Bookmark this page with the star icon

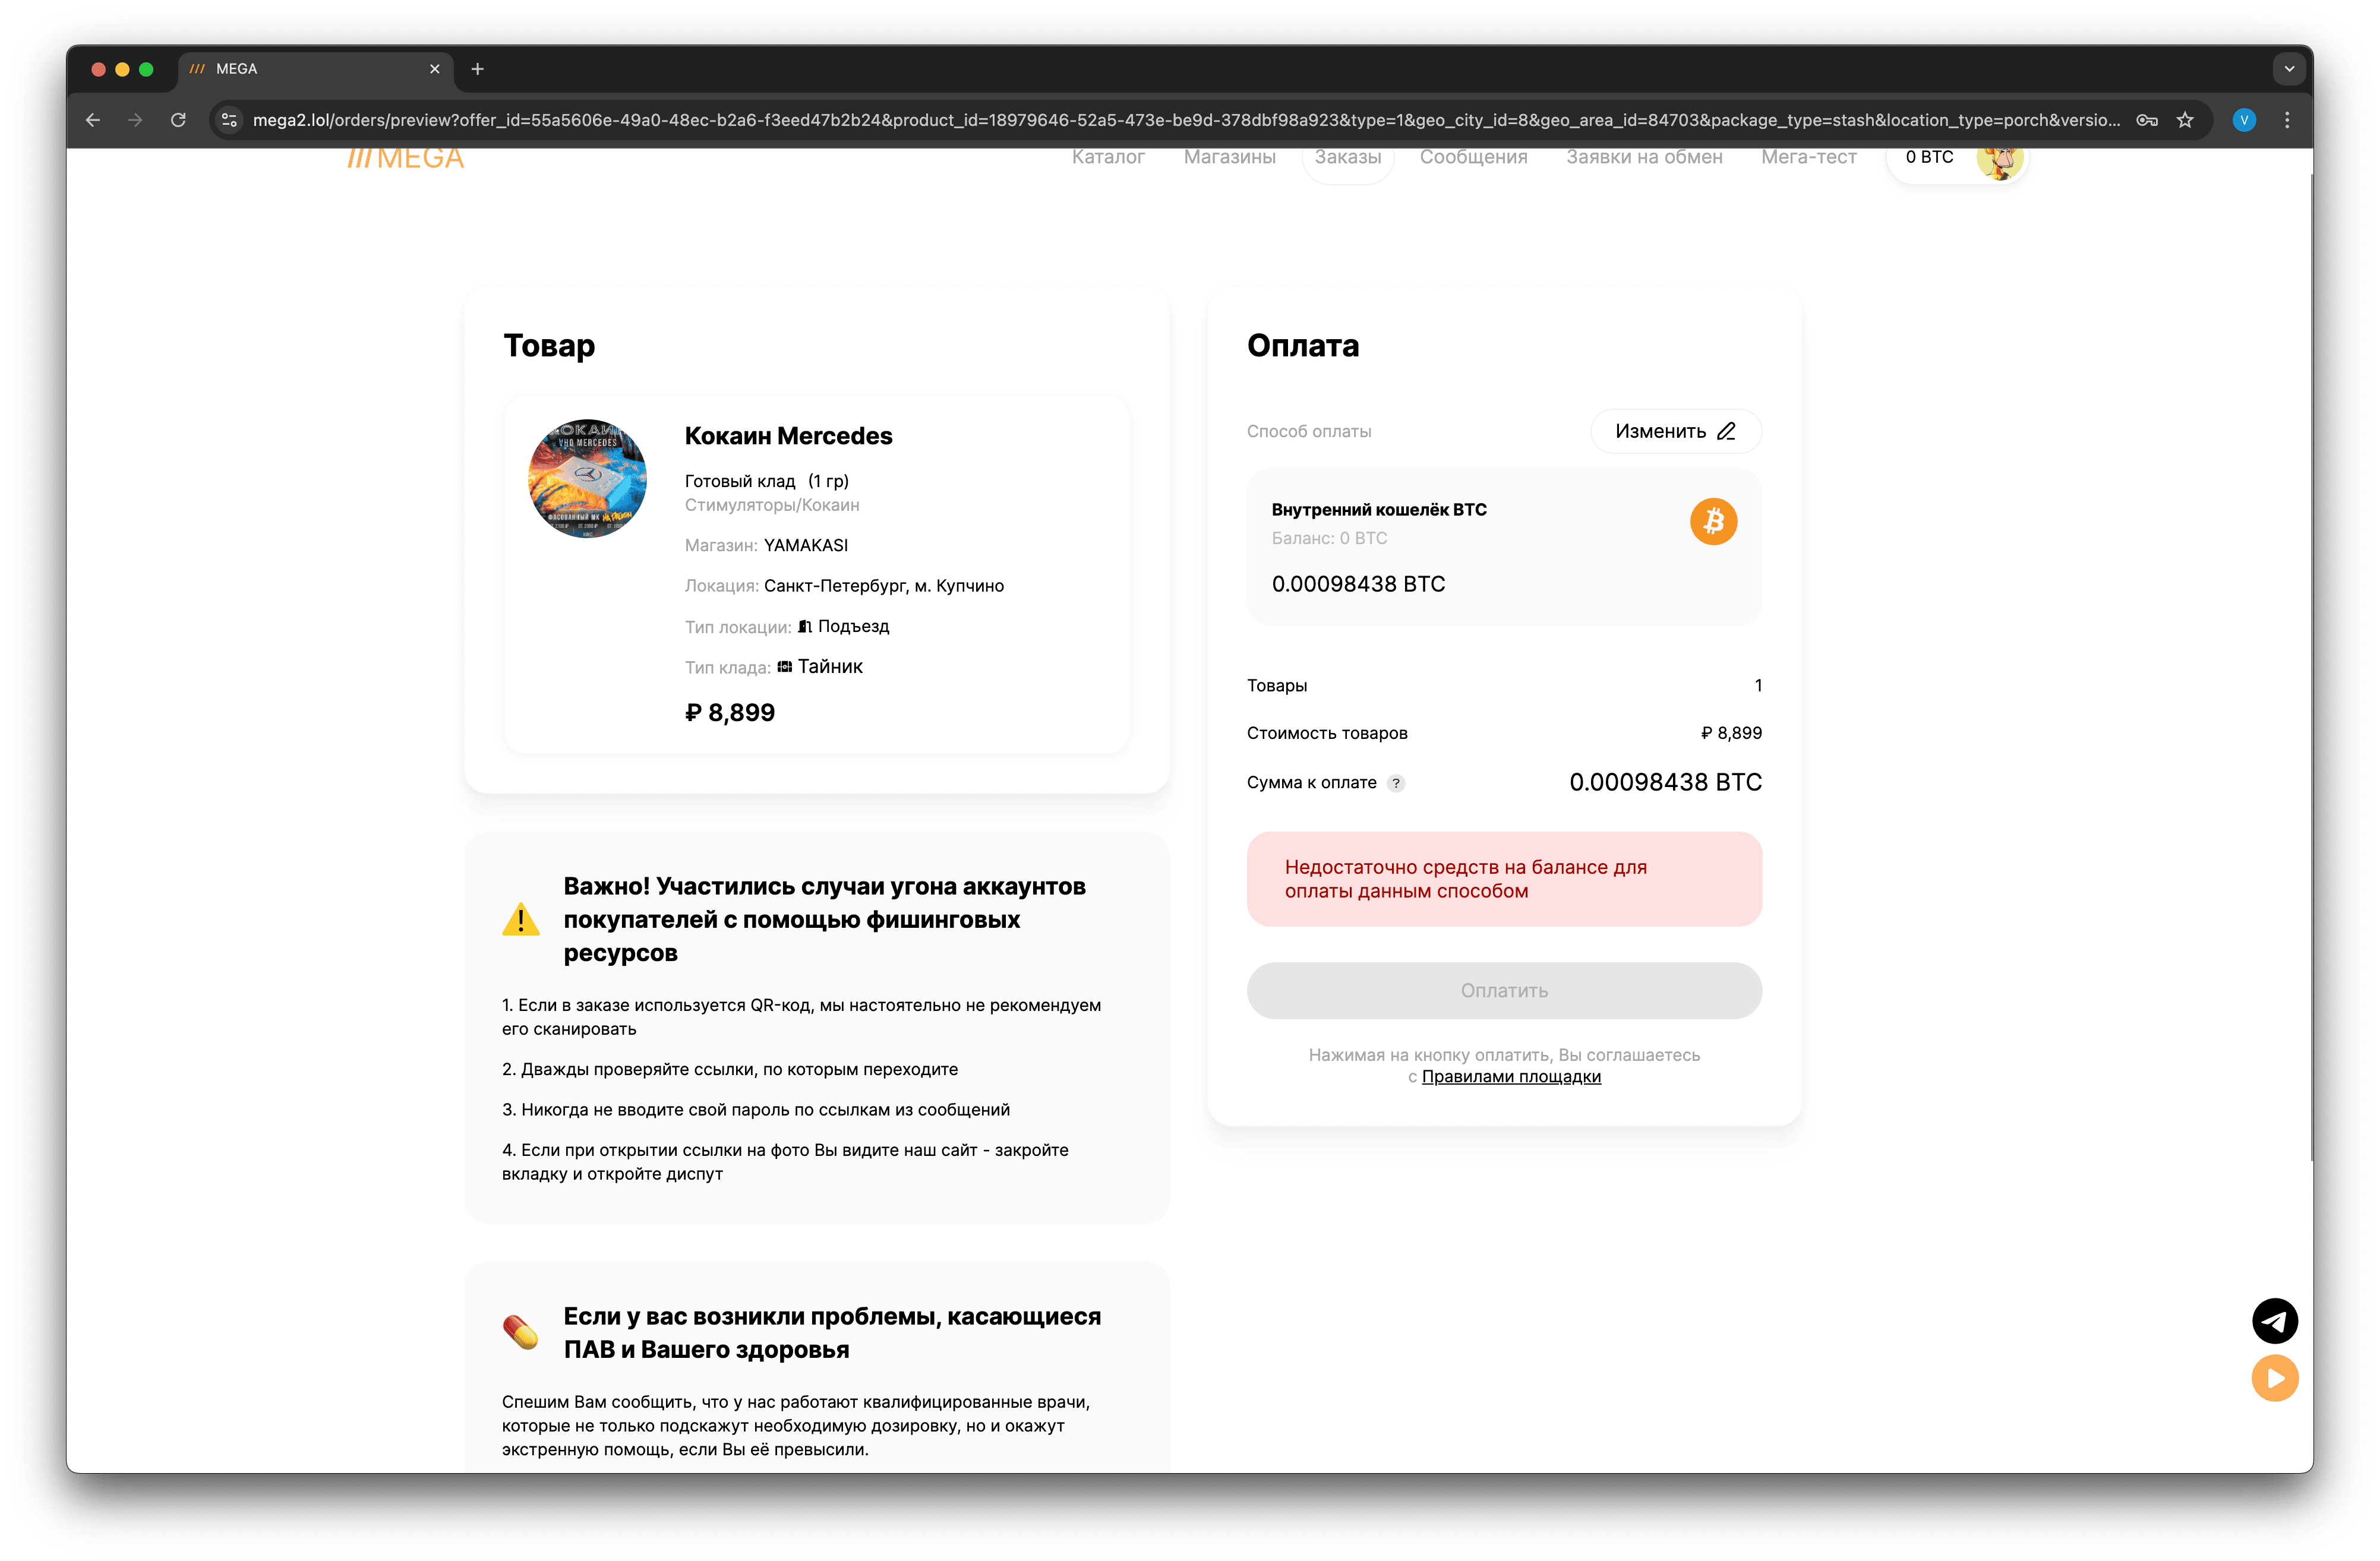tap(2185, 120)
